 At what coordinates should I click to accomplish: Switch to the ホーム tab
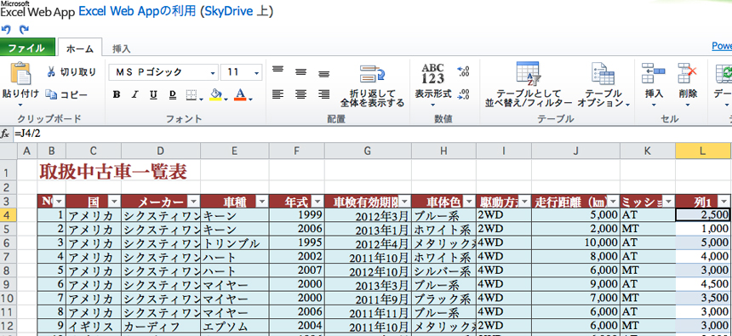[80, 48]
